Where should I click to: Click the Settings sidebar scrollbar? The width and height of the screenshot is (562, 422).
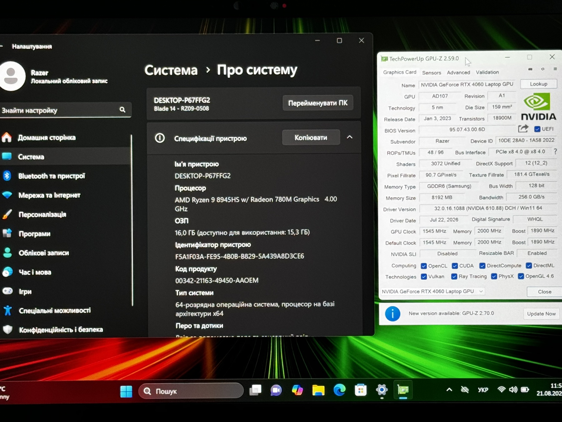(132, 220)
